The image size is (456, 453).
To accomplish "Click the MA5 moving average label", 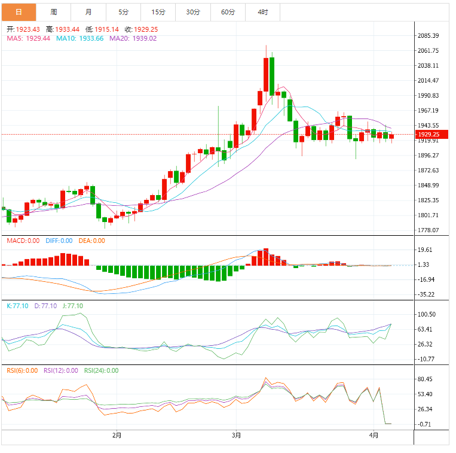I will [x=27, y=38].
